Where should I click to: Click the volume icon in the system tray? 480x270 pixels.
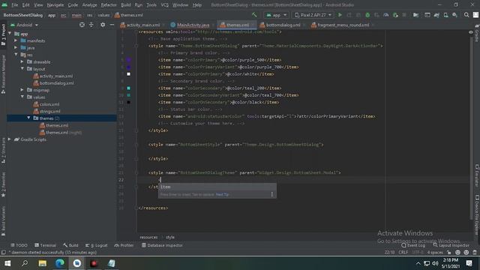point(435,263)
